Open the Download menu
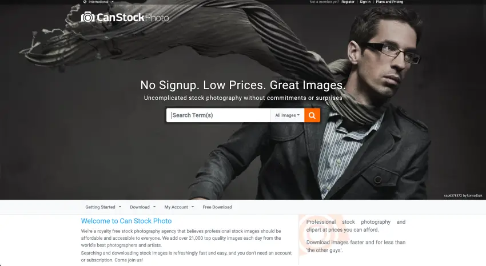Viewport: 486px width, 266px height. 142,207
